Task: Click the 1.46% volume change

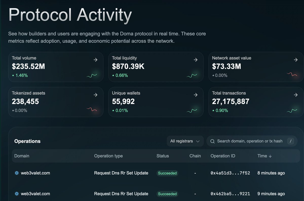Action: pyautogui.click(x=20, y=75)
